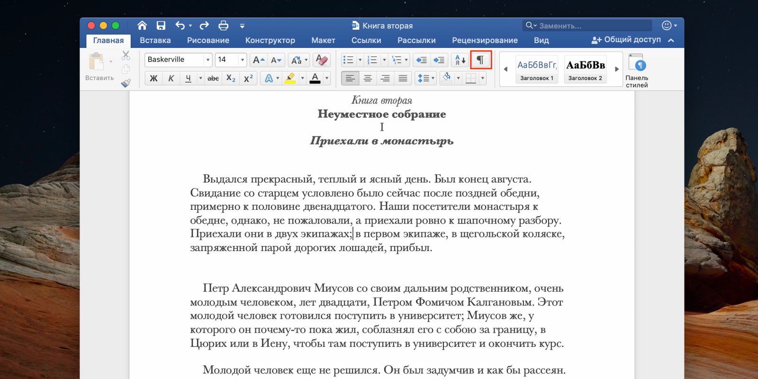Screen dimensions: 758x379
Task: Click the Sort А-Я icon
Action: tap(460, 60)
